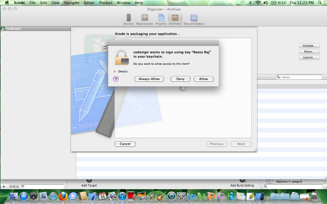Open the Navigate menu
Viewport: 327px width, 204px height.
pyautogui.click(x=72, y=3)
